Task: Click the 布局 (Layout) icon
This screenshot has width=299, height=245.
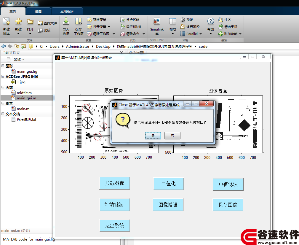Action: click(x=172, y=21)
